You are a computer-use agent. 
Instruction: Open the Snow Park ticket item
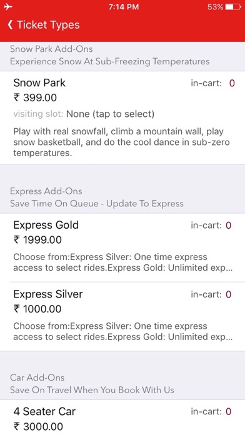coord(122,118)
